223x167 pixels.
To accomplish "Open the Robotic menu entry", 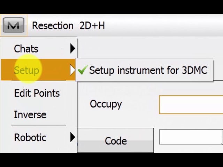I will 30,137.
